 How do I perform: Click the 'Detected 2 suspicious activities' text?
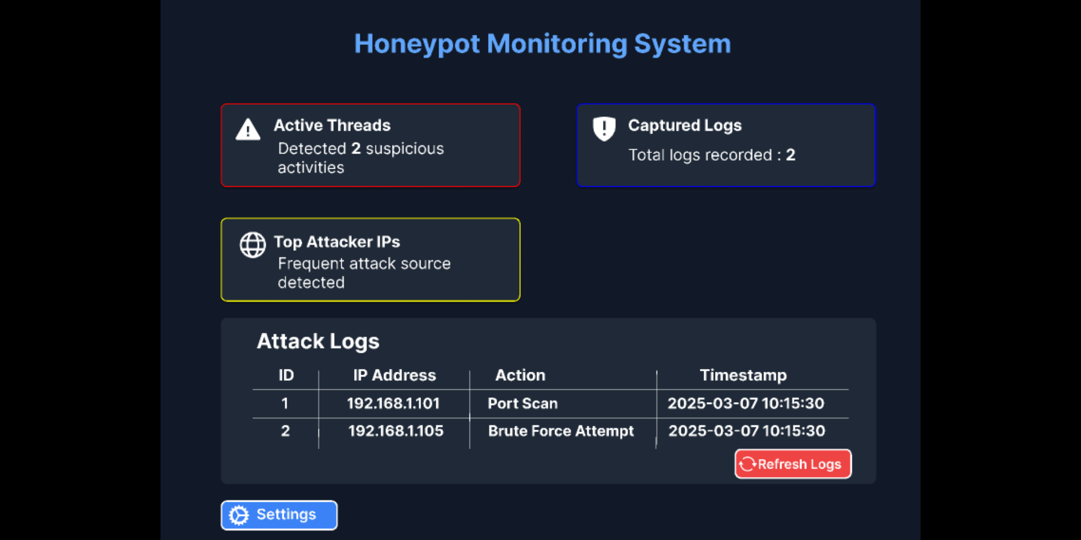pos(361,158)
